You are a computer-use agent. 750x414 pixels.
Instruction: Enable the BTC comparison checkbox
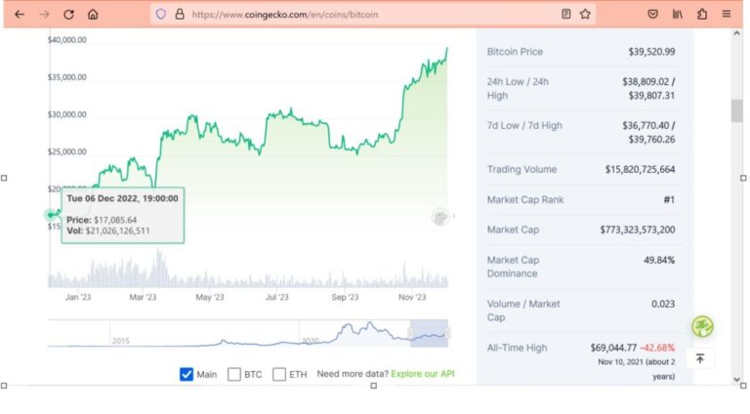coord(234,374)
